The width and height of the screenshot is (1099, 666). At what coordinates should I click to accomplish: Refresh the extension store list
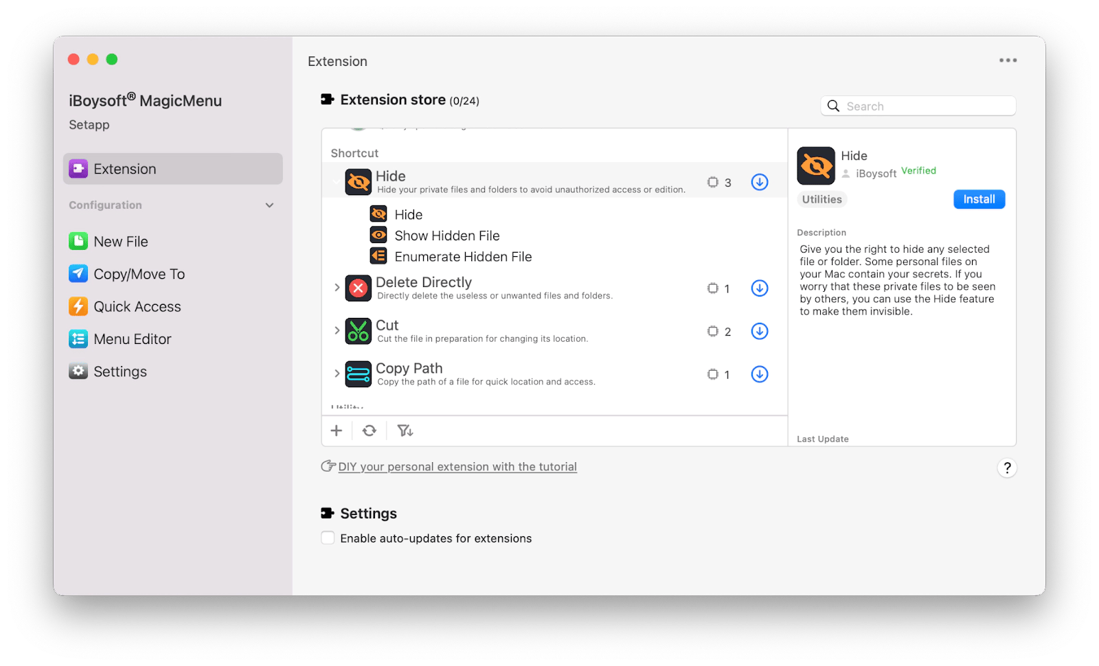[370, 430]
